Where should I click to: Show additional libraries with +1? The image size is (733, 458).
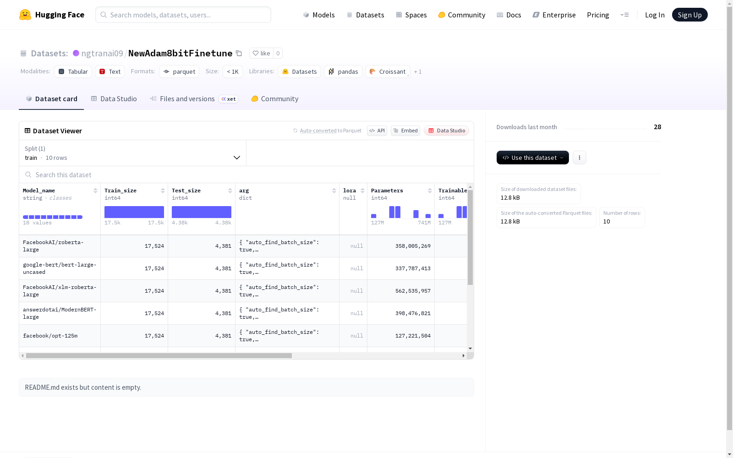pos(418,71)
